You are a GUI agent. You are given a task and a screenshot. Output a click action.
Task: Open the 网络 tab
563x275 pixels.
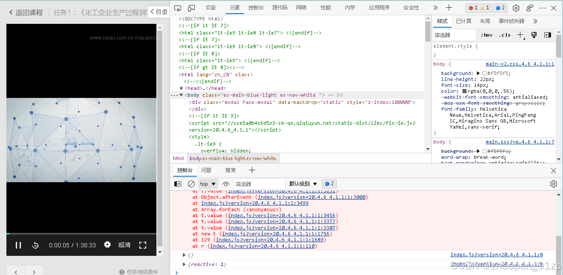coord(301,8)
